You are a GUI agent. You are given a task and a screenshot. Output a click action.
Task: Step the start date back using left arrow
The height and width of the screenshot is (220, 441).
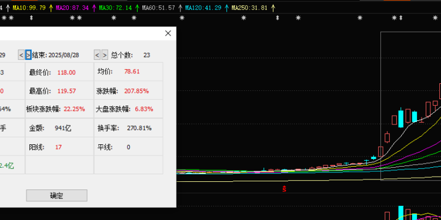pos(21,55)
